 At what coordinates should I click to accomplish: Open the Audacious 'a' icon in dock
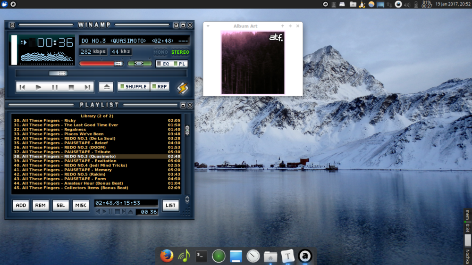(305, 256)
